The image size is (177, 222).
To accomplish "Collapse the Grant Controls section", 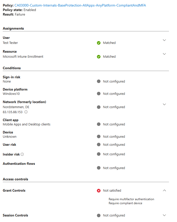I will tap(164, 191).
